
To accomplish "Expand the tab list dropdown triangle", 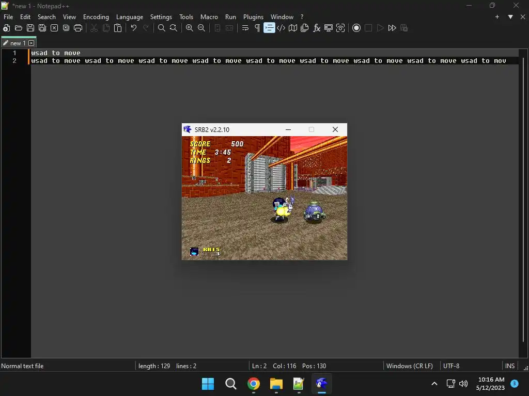I will tap(510, 17).
